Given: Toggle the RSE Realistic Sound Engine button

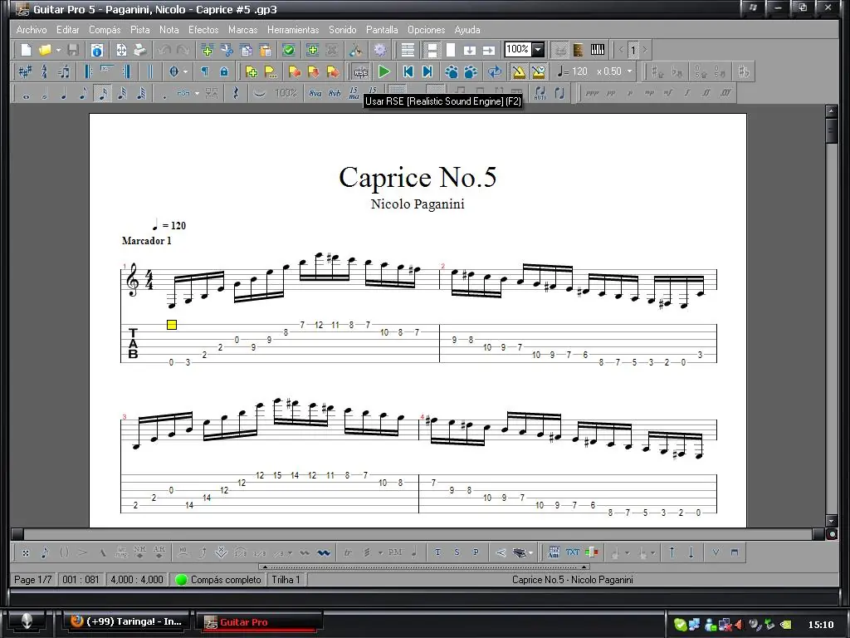Looking at the screenshot, I should pos(360,71).
